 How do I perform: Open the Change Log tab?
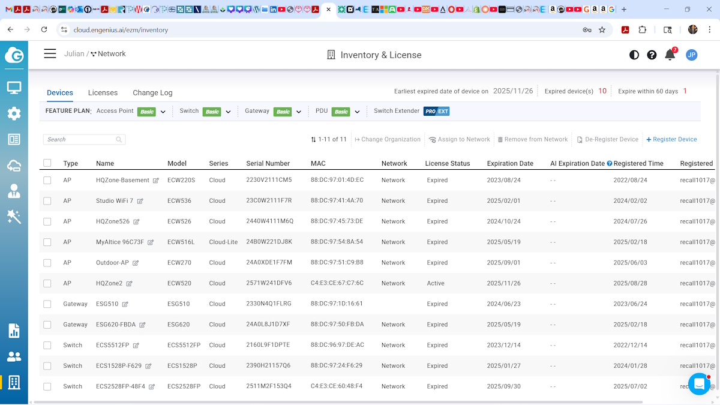tap(152, 92)
